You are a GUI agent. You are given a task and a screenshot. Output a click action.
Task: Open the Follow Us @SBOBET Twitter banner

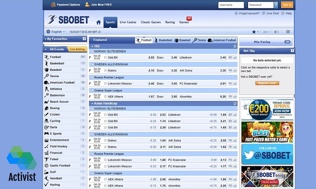pyautogui.click(x=267, y=154)
